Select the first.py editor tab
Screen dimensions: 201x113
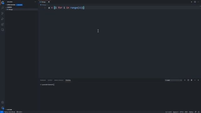[x=43, y=2]
